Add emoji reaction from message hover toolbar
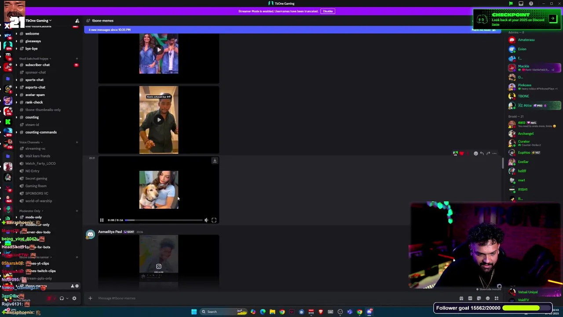This screenshot has width=563, height=317. (x=476, y=153)
